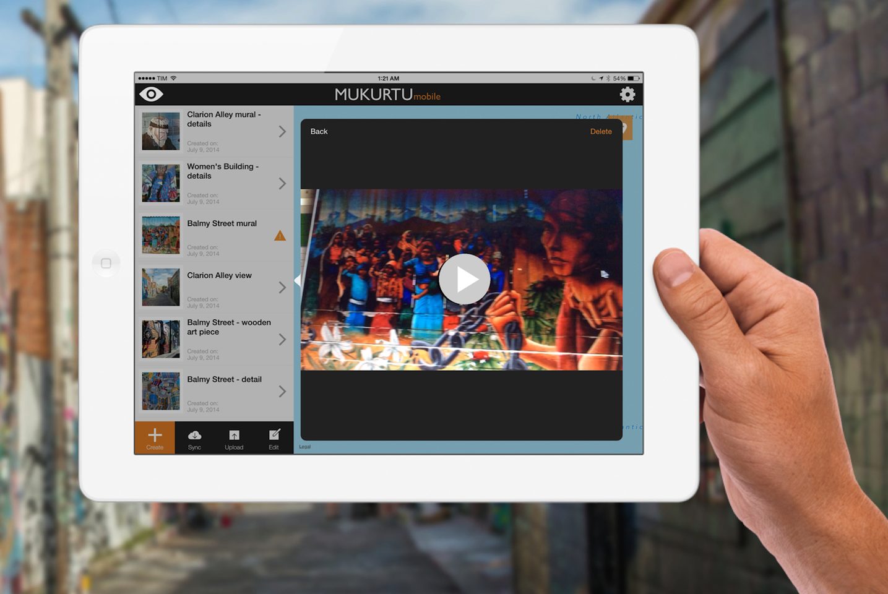Tap the eye icon in the header
The width and height of the screenshot is (888, 594).
(x=151, y=94)
